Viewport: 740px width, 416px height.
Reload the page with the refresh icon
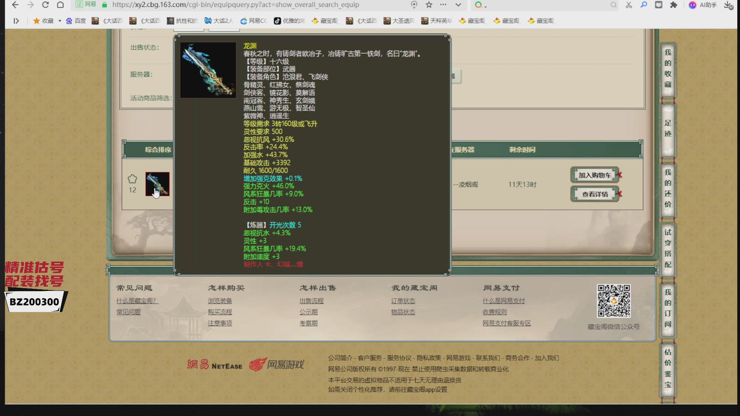pos(45,5)
